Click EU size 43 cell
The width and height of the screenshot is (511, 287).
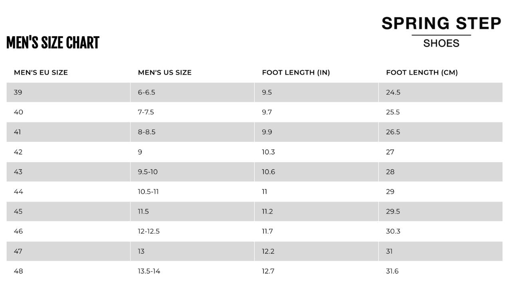point(18,172)
